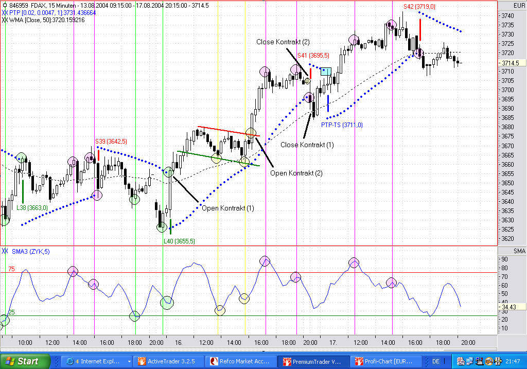Click the '16.' date label on time axis
This screenshot has height=369, width=527.
[x=179, y=342]
